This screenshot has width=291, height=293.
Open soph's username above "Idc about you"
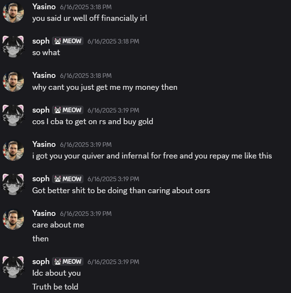pyautogui.click(x=41, y=261)
